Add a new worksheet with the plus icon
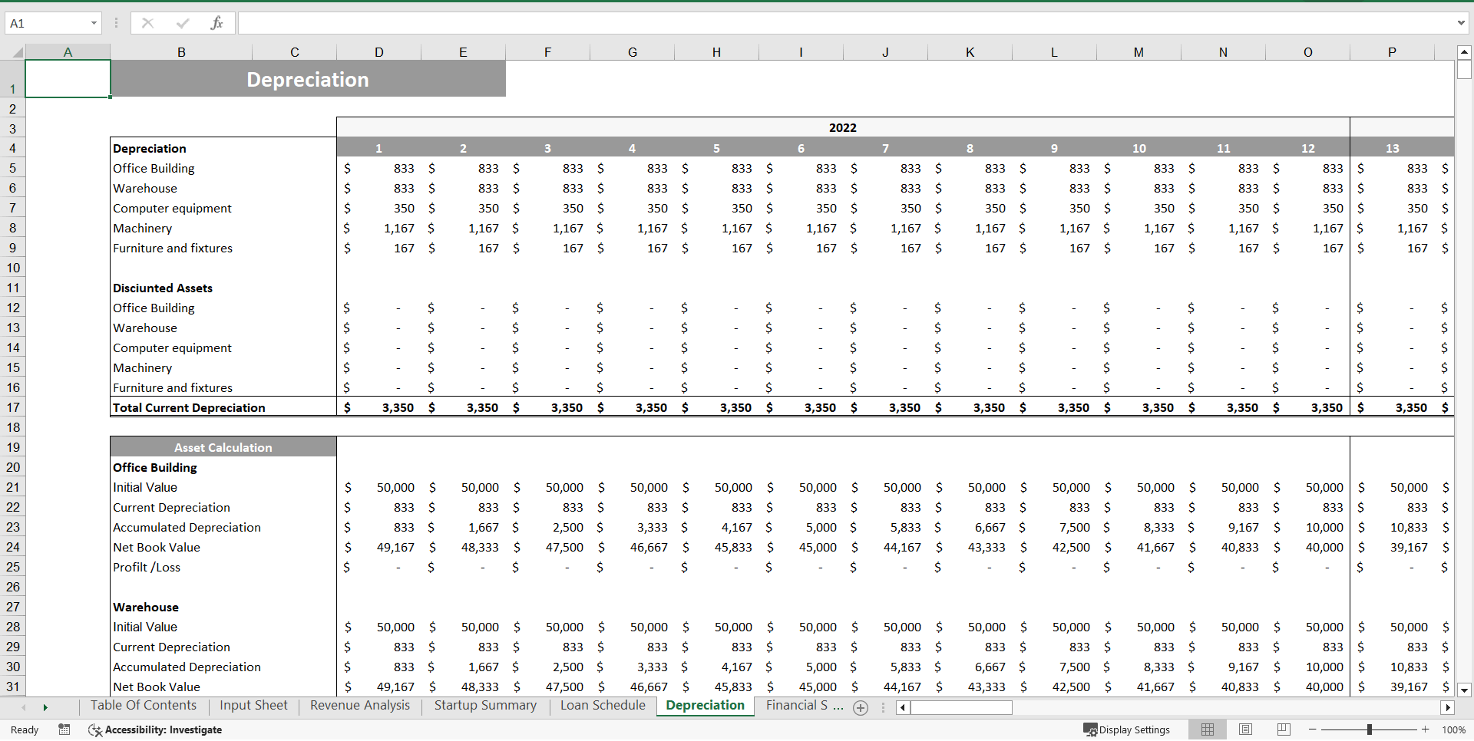The height and width of the screenshot is (741, 1474). [861, 708]
